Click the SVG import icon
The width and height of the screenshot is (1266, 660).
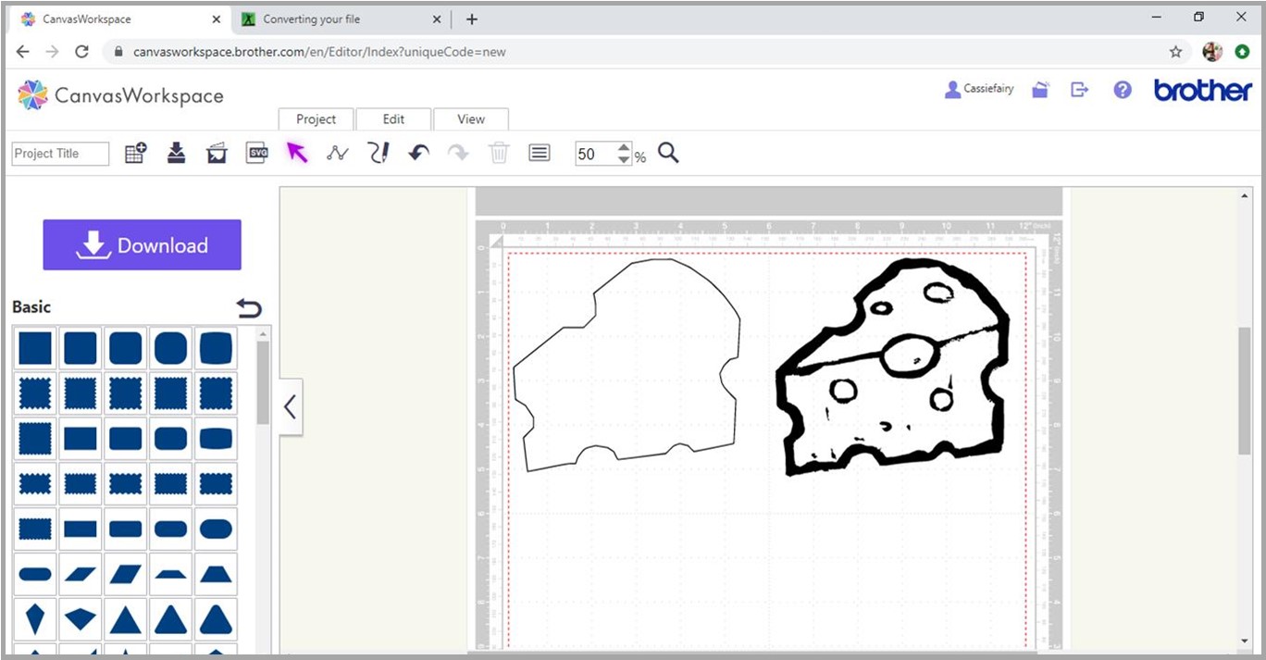(257, 153)
